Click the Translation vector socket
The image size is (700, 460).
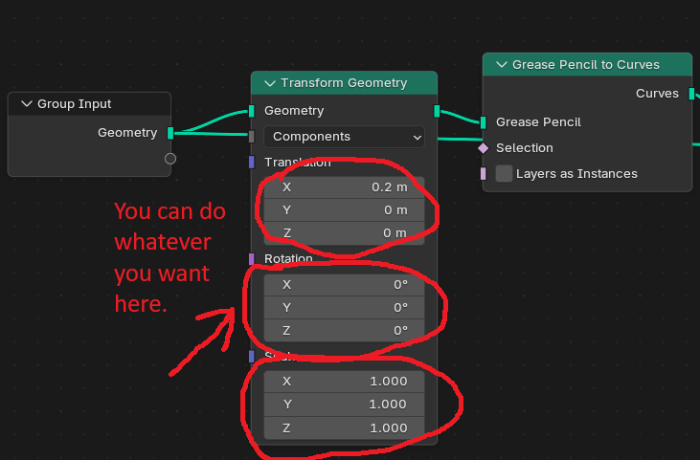coord(251,163)
